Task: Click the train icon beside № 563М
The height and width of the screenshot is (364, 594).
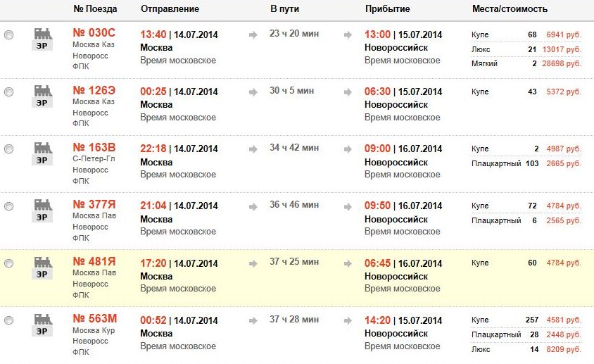Action: click(x=42, y=325)
